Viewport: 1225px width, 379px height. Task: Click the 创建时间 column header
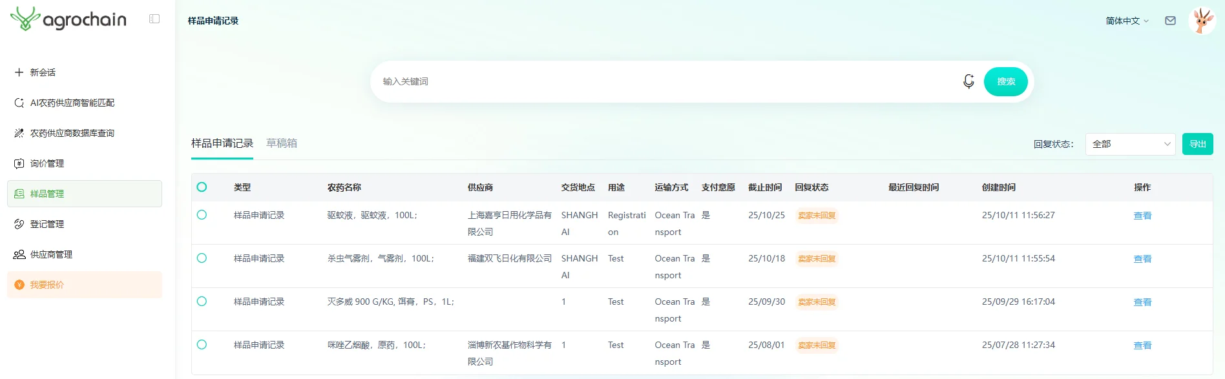(x=999, y=187)
